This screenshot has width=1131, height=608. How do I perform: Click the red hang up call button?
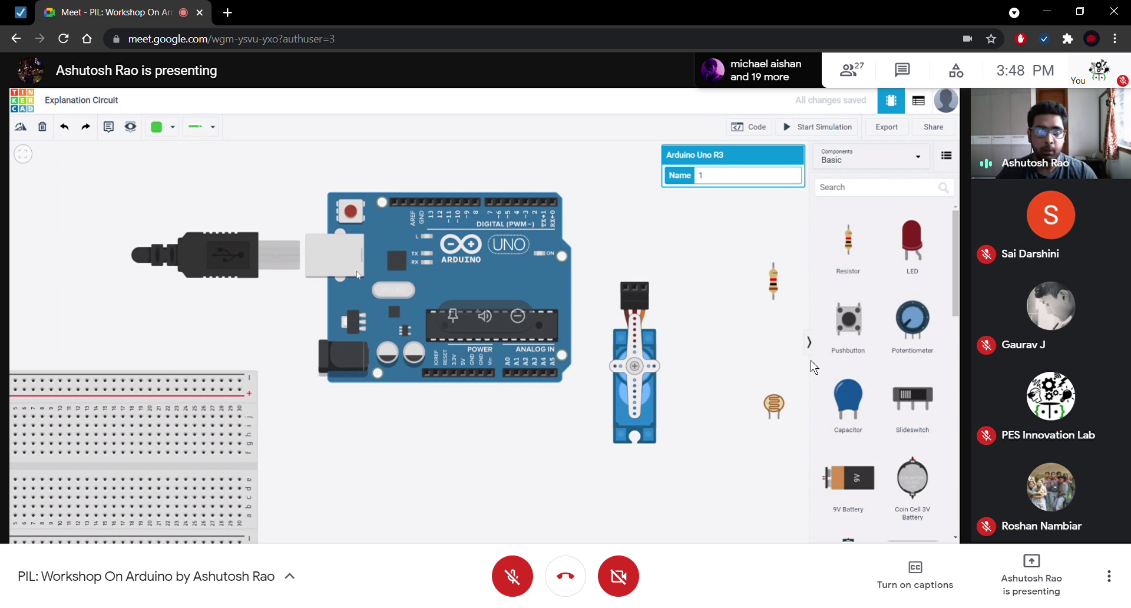pyautogui.click(x=565, y=576)
